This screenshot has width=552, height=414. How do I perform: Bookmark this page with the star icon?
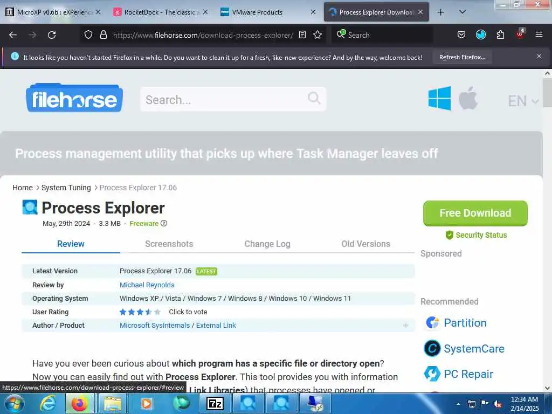click(x=318, y=35)
